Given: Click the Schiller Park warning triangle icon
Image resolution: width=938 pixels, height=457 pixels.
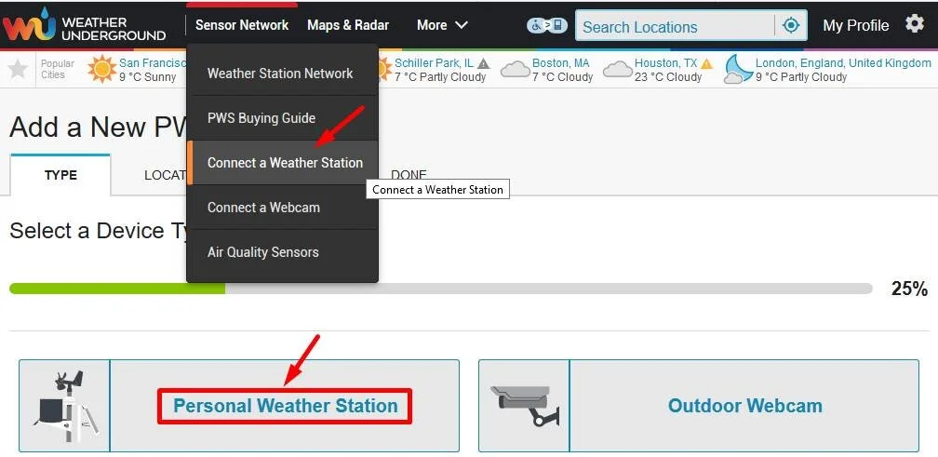Looking at the screenshot, I should [483, 63].
